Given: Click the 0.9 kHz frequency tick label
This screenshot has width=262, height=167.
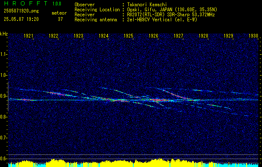Looking at the screenshot, I should coord(3,96).
